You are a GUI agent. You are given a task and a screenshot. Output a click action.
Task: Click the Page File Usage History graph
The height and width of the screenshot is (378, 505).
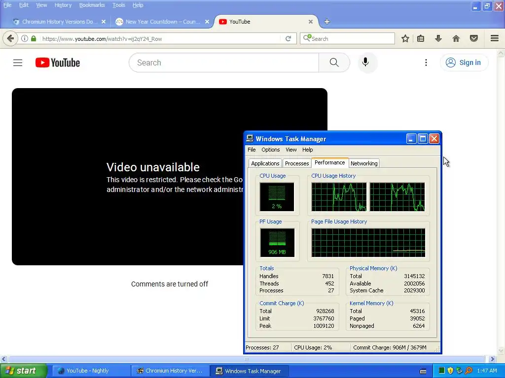click(368, 243)
